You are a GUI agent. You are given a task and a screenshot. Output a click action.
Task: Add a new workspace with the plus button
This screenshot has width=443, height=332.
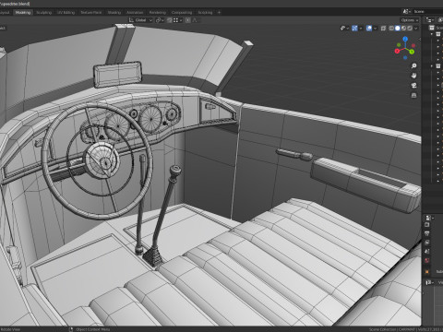[219, 12]
